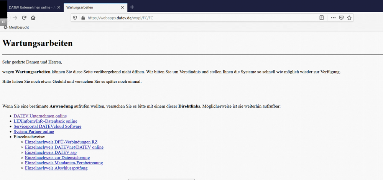This screenshot has height=180, width=383.
Task: Click the Wartungsarbeiten page heading
Action: [37, 43]
